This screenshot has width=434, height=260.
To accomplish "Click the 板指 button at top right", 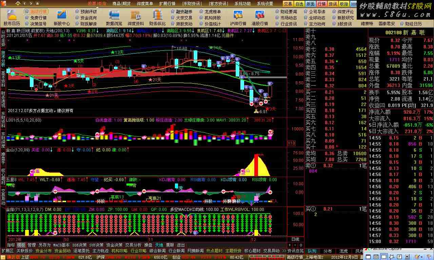I will click(344, 4).
